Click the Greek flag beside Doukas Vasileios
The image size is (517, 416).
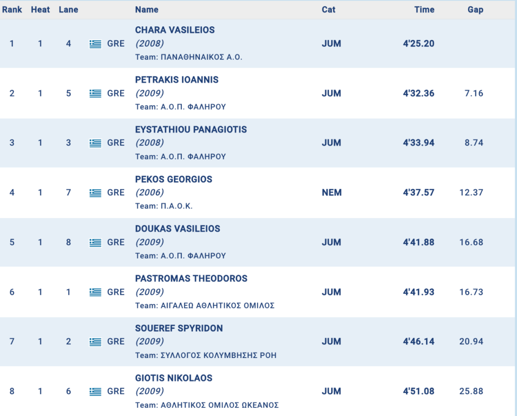[x=95, y=242]
